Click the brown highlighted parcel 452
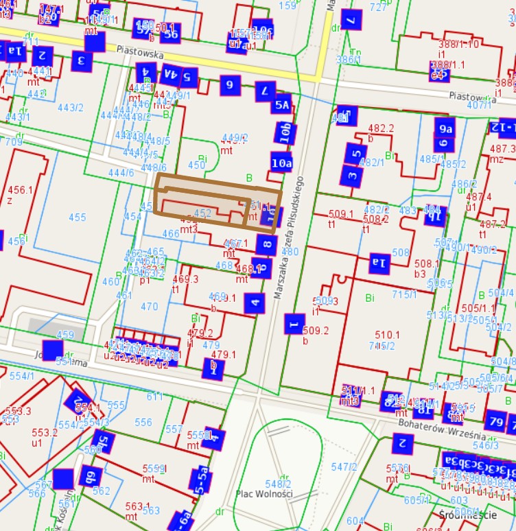This screenshot has height=531, width=516. [x=202, y=213]
